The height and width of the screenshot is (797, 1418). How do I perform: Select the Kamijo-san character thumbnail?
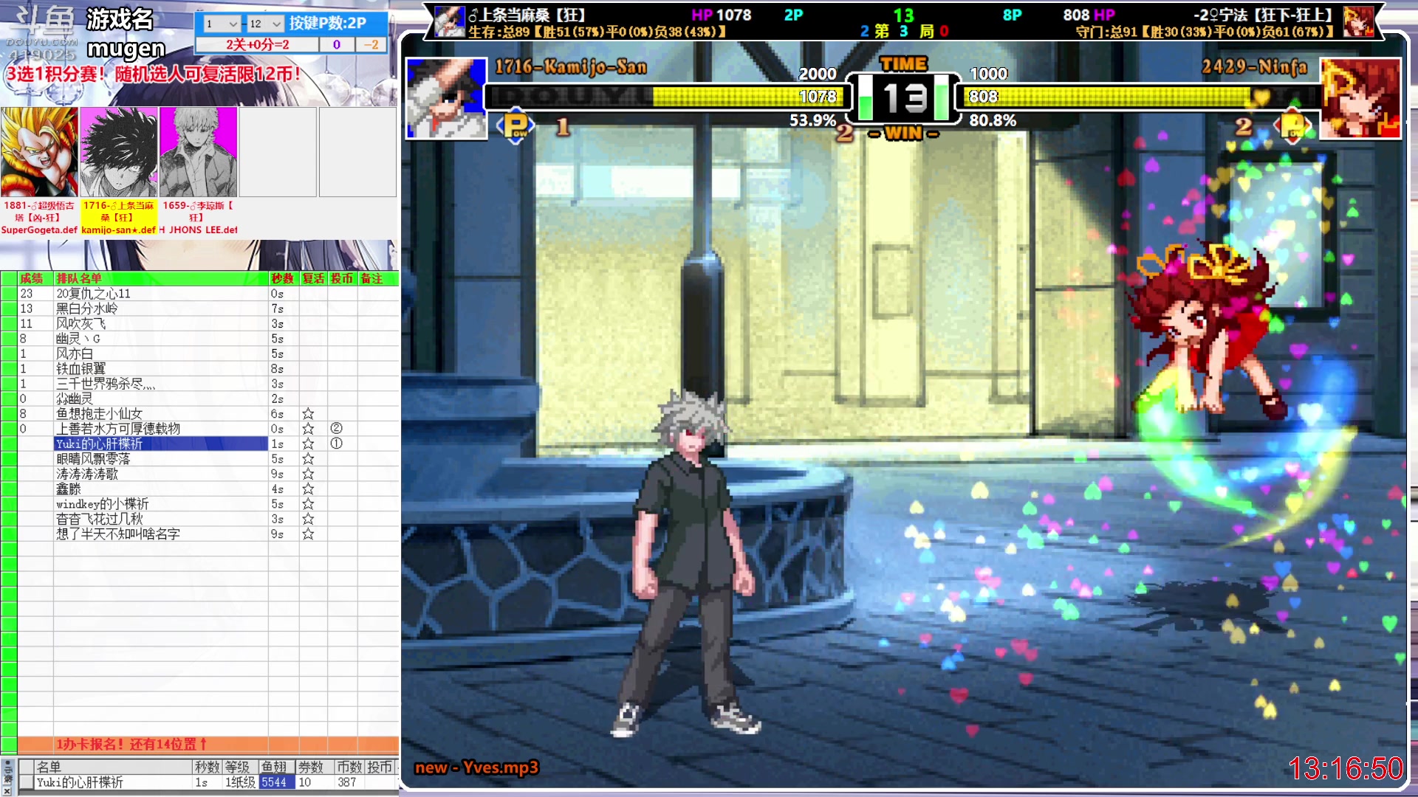click(118, 152)
